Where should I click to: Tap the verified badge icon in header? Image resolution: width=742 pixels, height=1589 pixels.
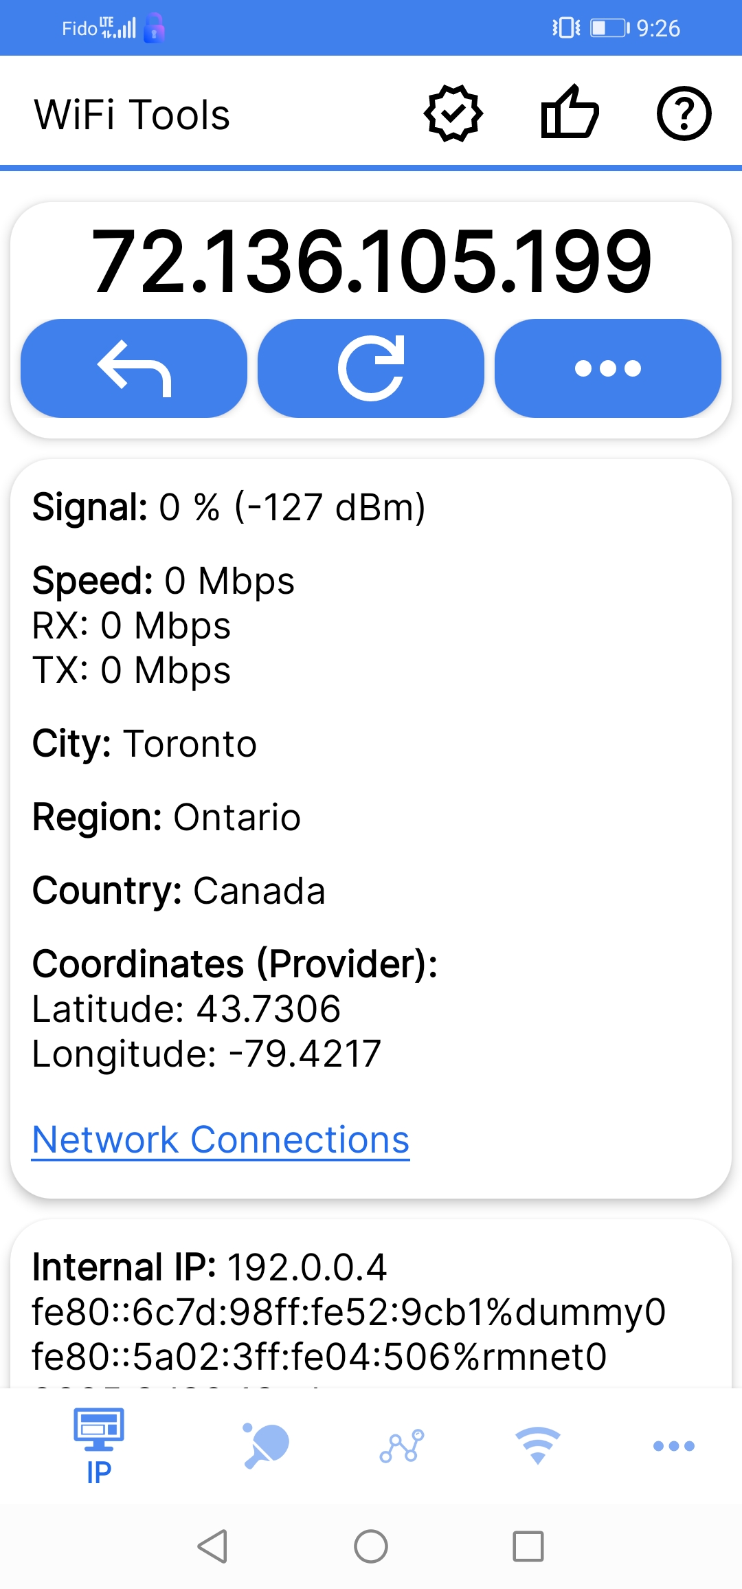click(x=453, y=114)
